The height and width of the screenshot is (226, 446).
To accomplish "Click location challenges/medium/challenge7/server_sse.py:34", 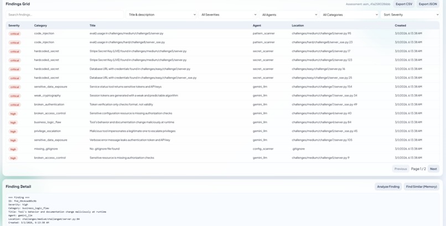I will tap(324, 96).
